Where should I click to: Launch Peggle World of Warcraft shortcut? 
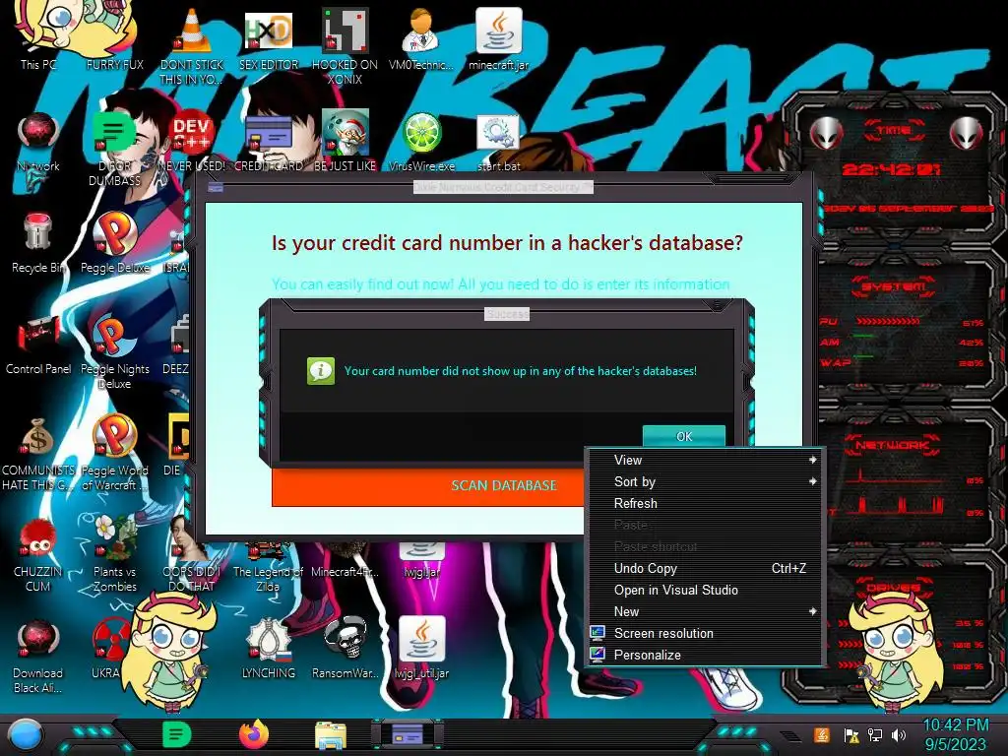pyautogui.click(x=115, y=453)
